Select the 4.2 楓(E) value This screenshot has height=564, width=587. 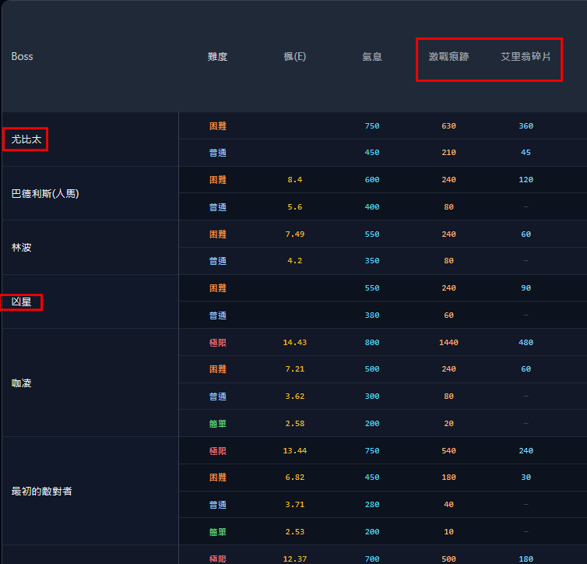coord(294,261)
